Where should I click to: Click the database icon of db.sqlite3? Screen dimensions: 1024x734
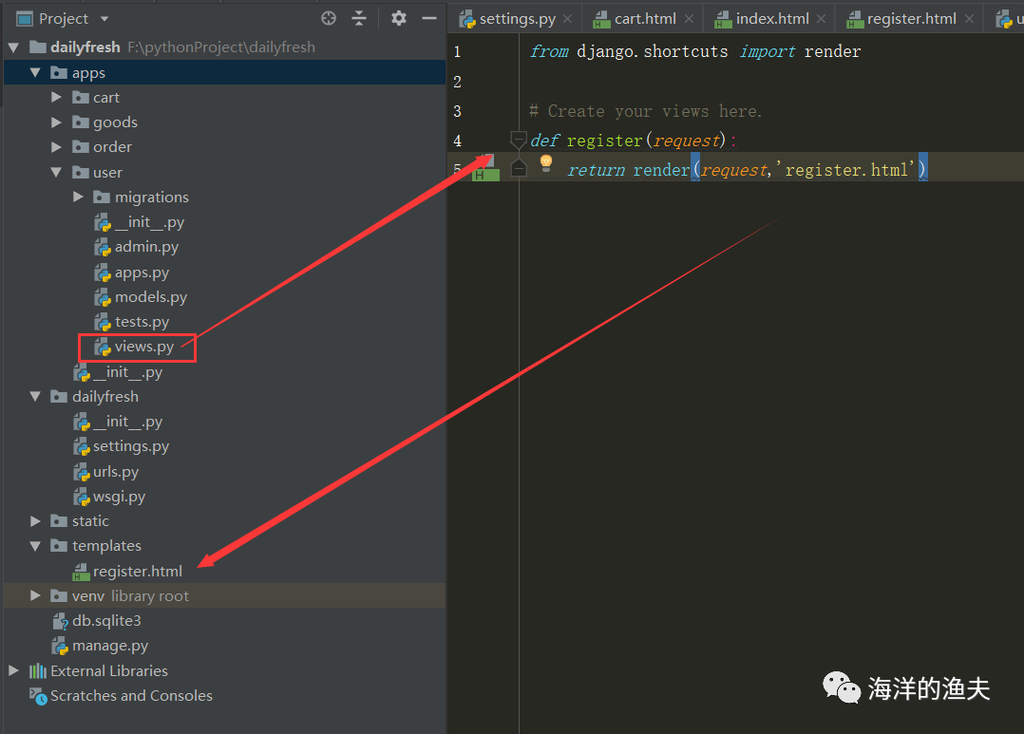tap(60, 621)
